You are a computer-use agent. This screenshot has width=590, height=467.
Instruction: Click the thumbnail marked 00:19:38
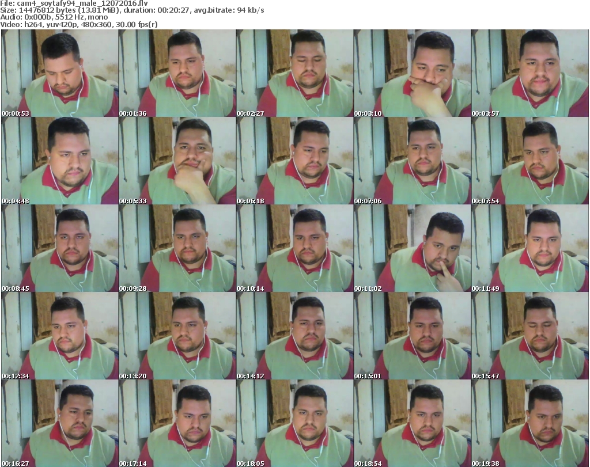click(530, 423)
